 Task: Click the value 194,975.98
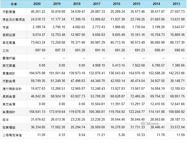tap(37, 73)
